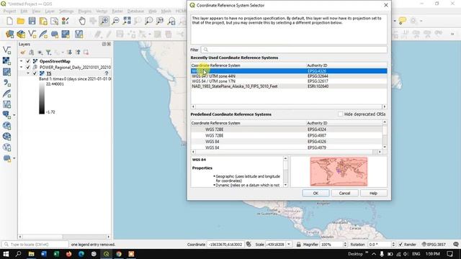Open the New Print Layout icon
This screenshot has height=259, width=461.
tap(43, 21)
